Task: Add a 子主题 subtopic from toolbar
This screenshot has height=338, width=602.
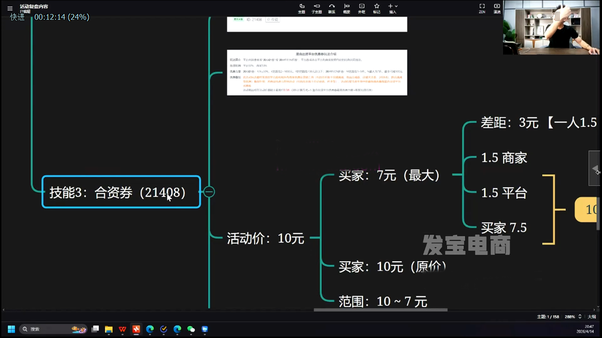Action: click(x=317, y=8)
